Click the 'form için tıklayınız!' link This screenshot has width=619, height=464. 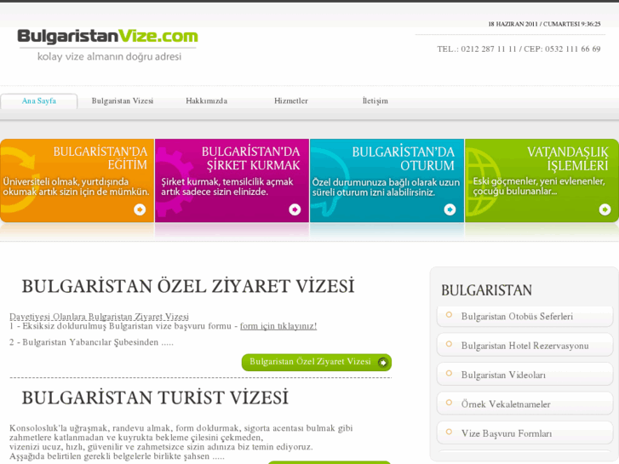pyautogui.click(x=278, y=326)
